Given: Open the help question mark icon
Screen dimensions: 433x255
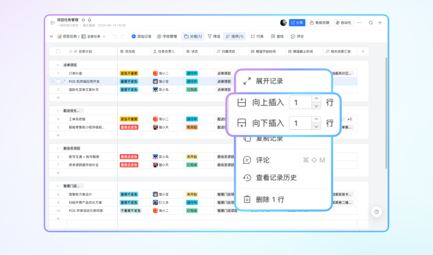Looking at the screenshot, I should pyautogui.click(x=376, y=212).
